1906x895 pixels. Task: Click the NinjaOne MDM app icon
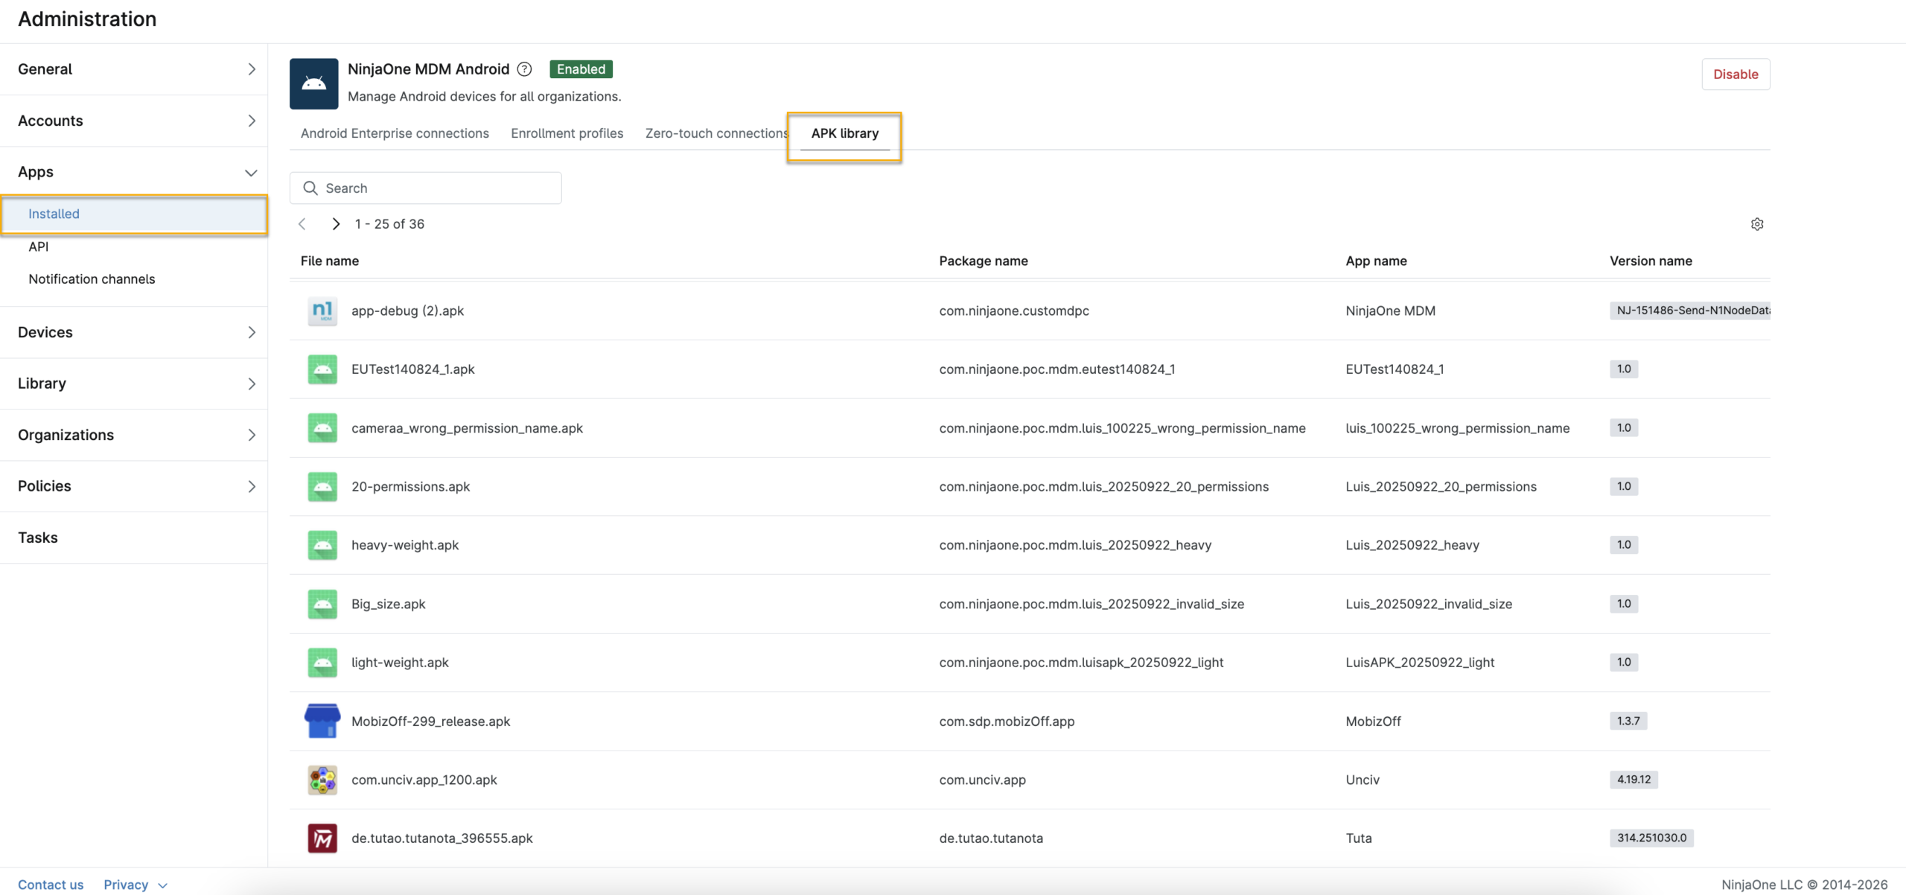coord(322,310)
